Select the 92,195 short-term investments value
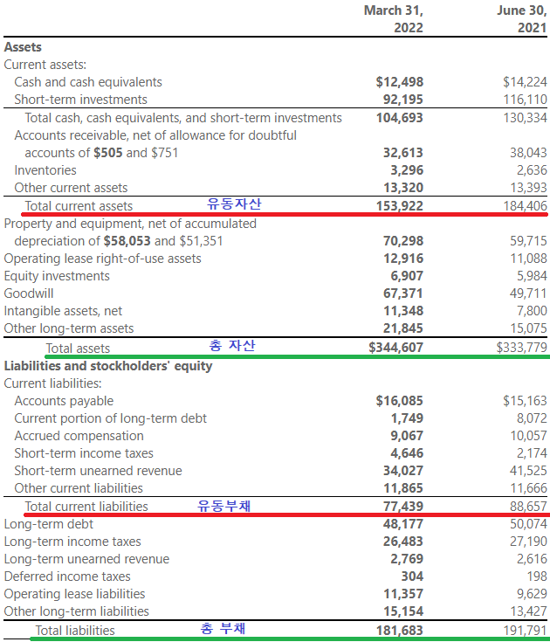This screenshot has height=642, width=550. [x=402, y=100]
